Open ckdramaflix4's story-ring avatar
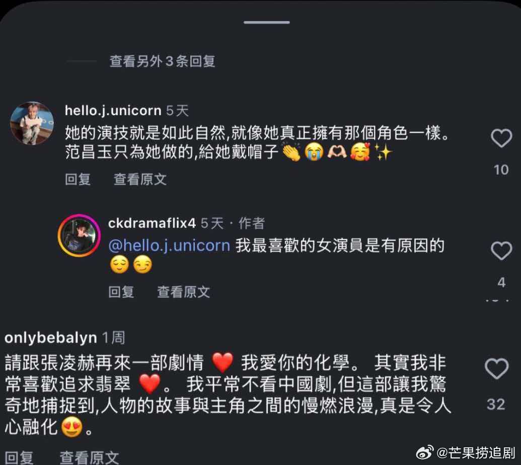Screen dimensions: 521x465 pyautogui.click(x=79, y=236)
